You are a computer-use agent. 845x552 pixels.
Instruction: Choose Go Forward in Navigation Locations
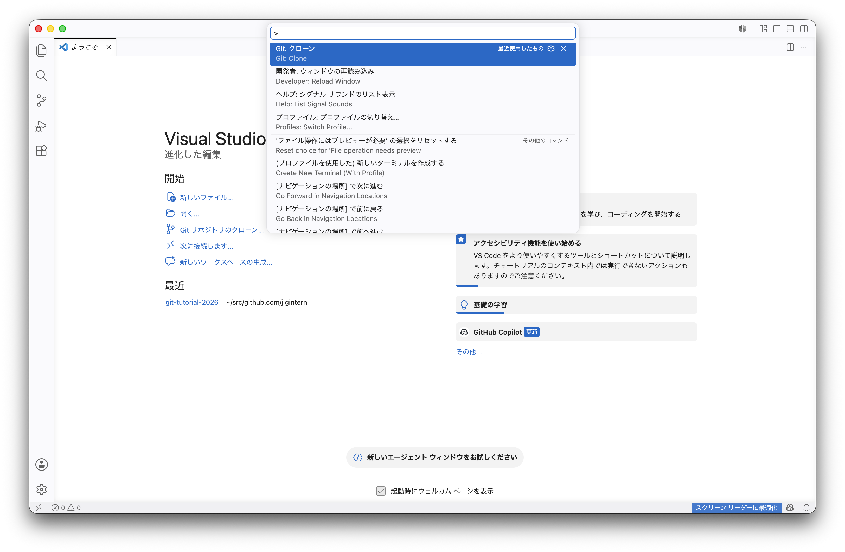[x=423, y=191]
